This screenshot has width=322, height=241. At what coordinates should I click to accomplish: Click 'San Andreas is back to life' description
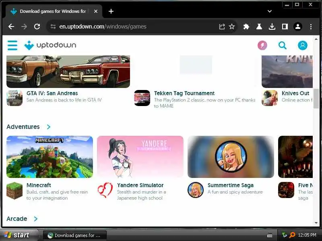pos(64,100)
